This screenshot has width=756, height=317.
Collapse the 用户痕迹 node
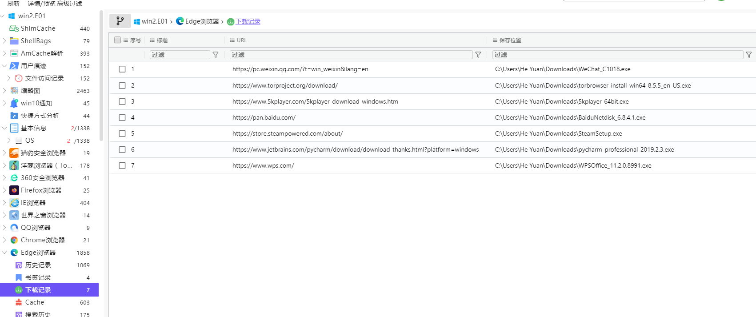click(x=4, y=66)
